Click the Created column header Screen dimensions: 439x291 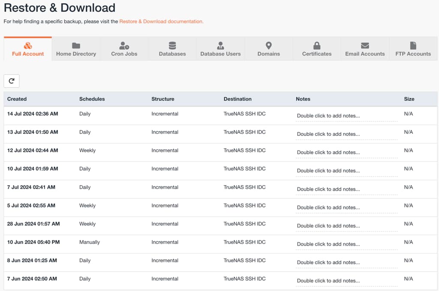pos(17,99)
